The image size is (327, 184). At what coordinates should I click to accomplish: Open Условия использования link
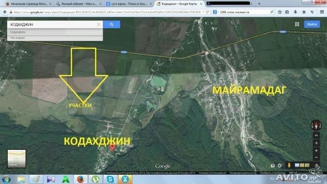pos(213,173)
